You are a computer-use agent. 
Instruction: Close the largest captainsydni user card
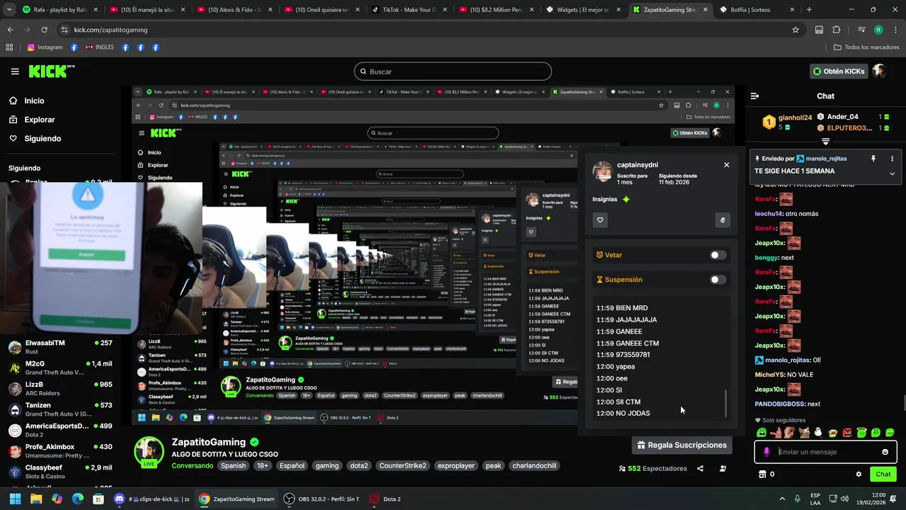coord(726,165)
